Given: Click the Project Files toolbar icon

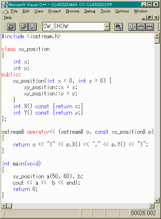Looking at the screenshot, I should pyautogui.click(x=11, y=27).
